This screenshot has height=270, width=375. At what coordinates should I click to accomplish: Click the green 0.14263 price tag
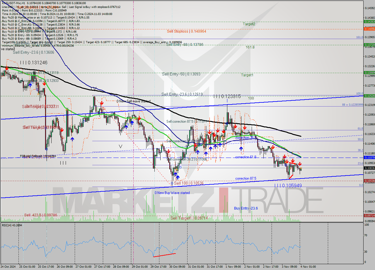[x=369, y=21]
